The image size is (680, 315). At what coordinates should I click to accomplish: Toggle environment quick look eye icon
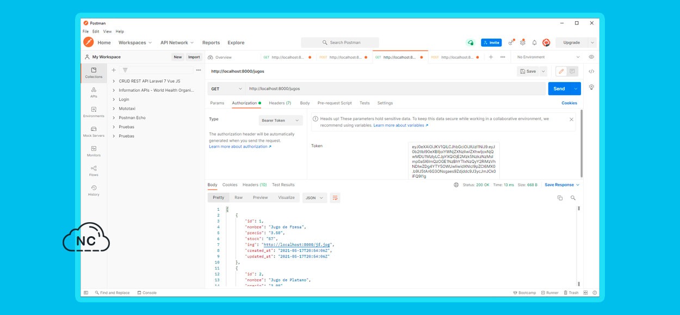[591, 57]
